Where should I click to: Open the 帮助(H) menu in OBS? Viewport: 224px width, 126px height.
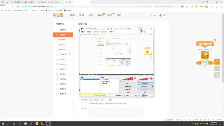point(112,32)
